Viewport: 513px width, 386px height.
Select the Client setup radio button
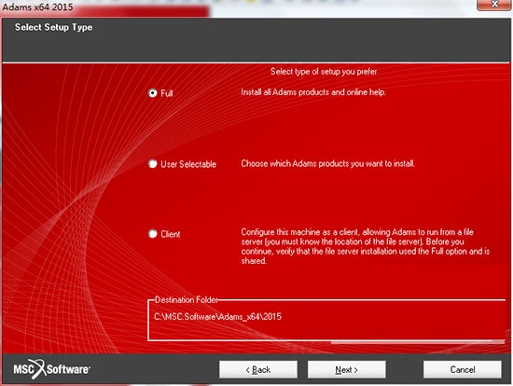click(153, 234)
